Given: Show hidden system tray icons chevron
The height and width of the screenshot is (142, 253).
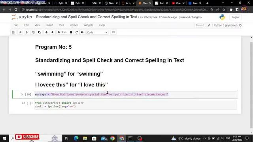Looking at the screenshot, I should pyautogui.click(x=205, y=138).
